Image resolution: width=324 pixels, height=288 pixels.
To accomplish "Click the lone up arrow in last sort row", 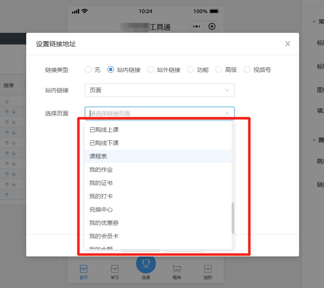I will click(7, 194).
